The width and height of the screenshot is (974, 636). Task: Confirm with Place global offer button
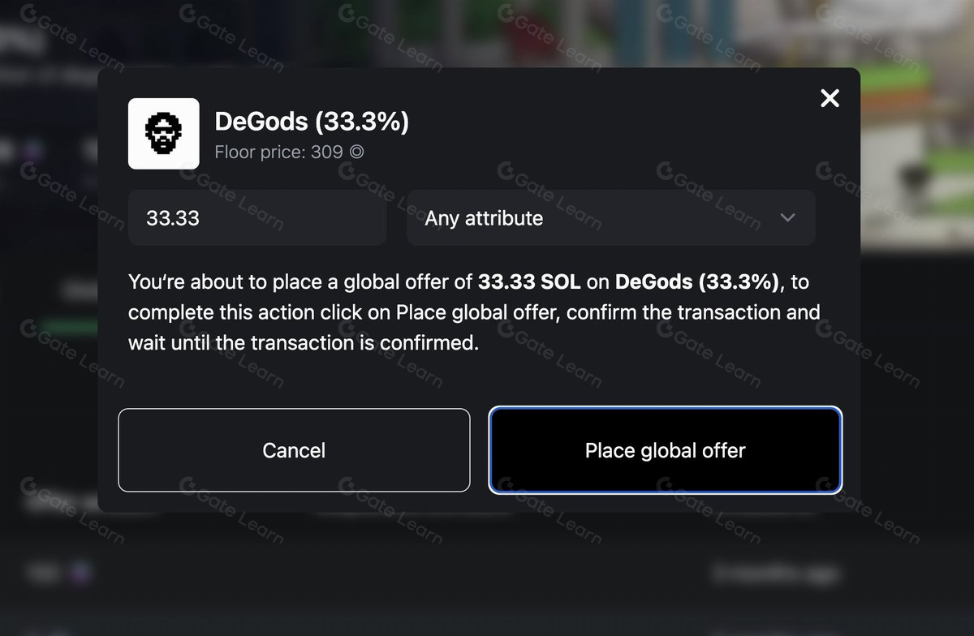(x=665, y=450)
